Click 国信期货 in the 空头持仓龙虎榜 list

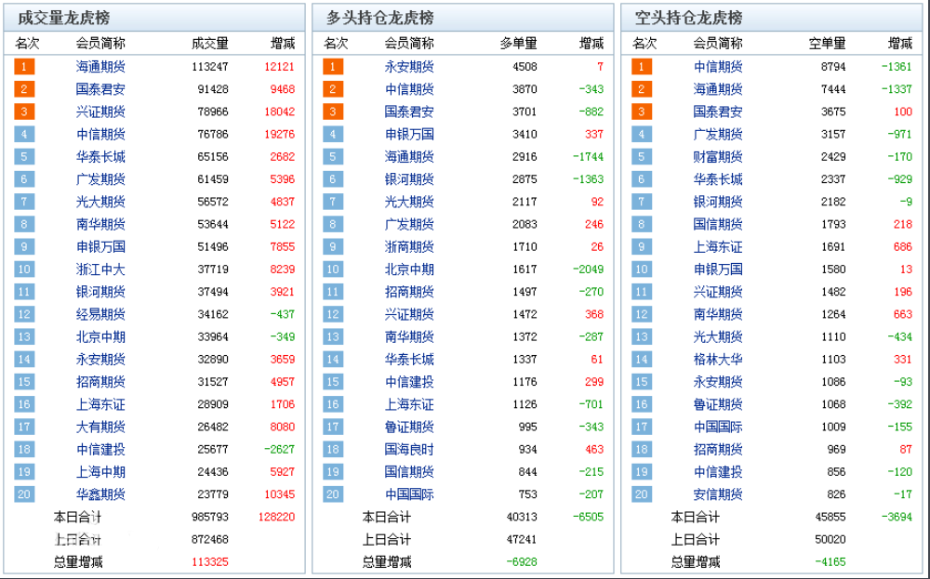(718, 224)
